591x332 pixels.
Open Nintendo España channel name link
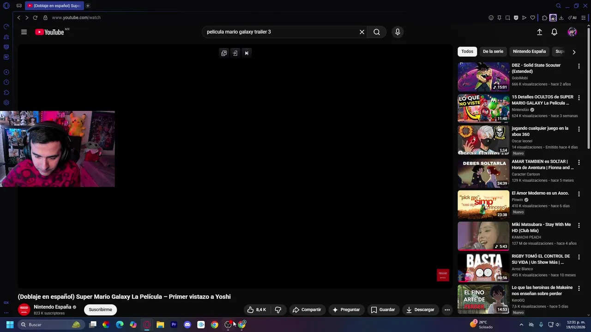pos(52,307)
